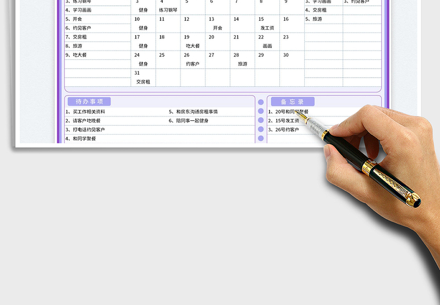
Task: Click memo entry '3、26号约客户'
Action: [284, 130]
